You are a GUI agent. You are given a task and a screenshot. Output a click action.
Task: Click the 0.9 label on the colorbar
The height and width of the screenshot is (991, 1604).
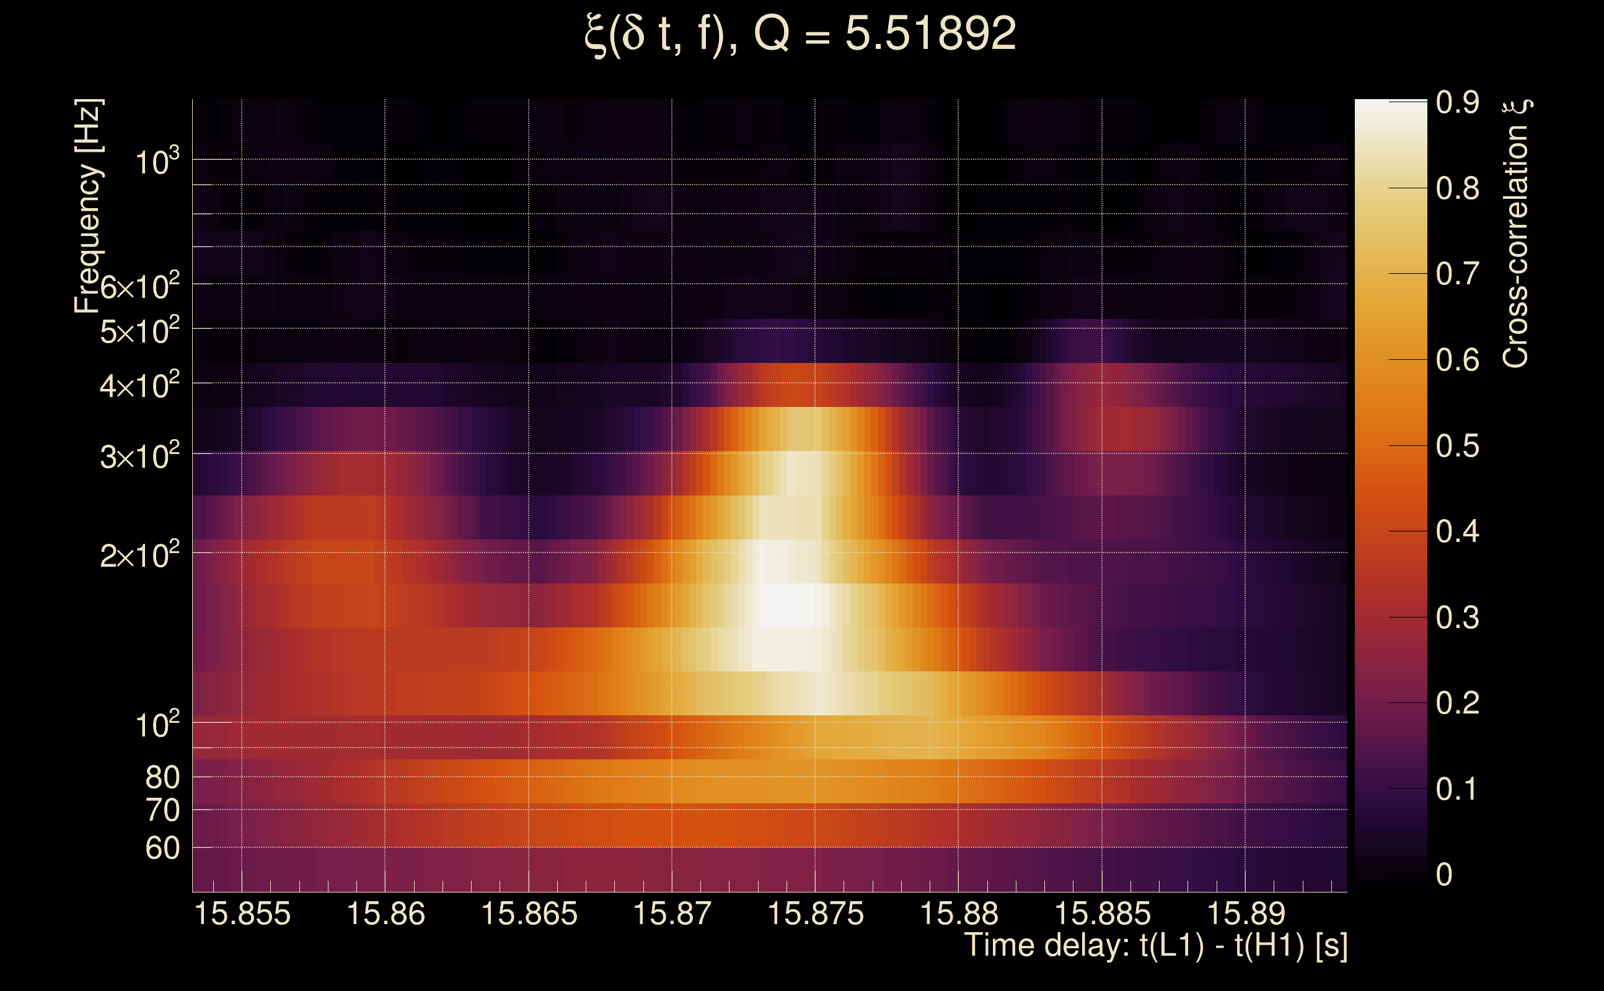coord(1457,102)
